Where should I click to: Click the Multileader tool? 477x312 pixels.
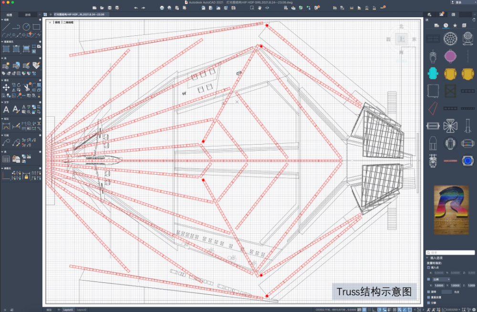(x=6, y=143)
